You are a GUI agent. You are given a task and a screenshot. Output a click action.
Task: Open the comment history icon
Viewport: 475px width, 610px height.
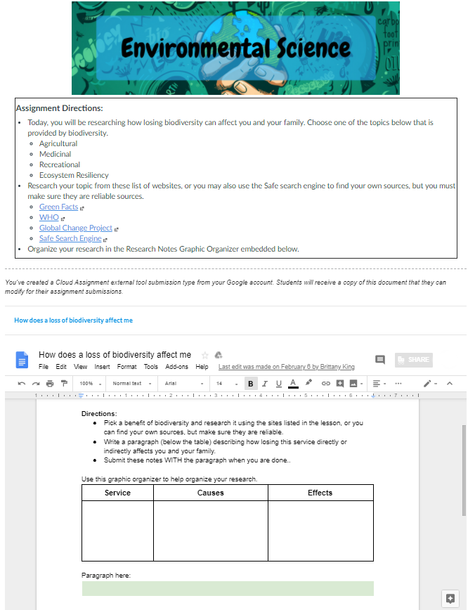pos(380,360)
